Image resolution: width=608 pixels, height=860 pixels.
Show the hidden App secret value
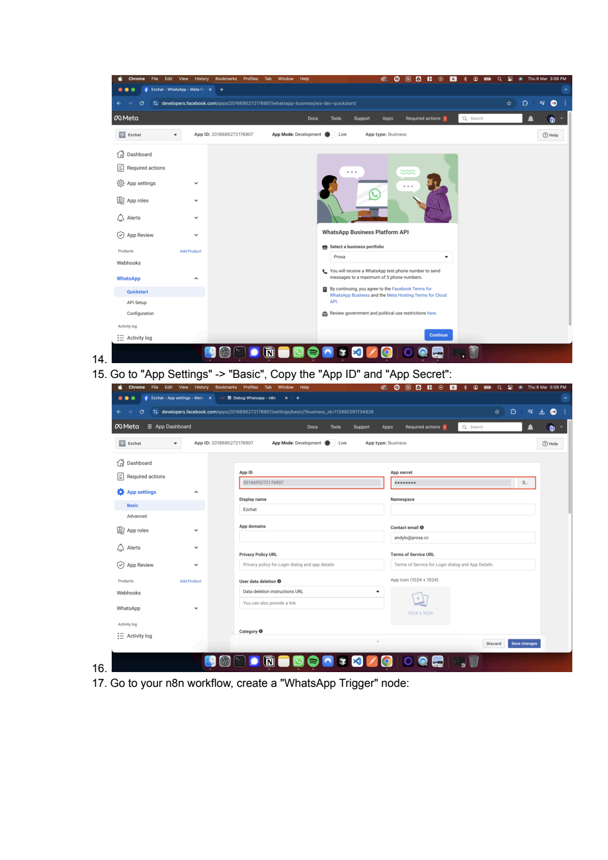point(525,483)
